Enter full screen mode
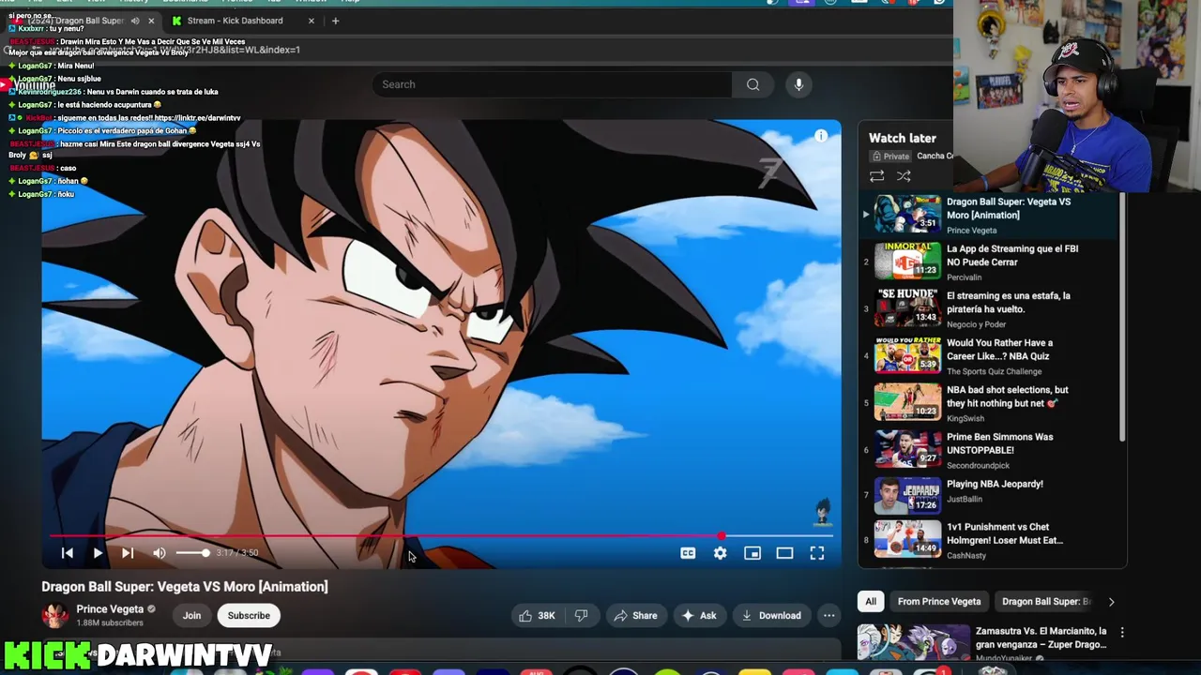Image resolution: width=1201 pixels, height=675 pixels. 817,553
